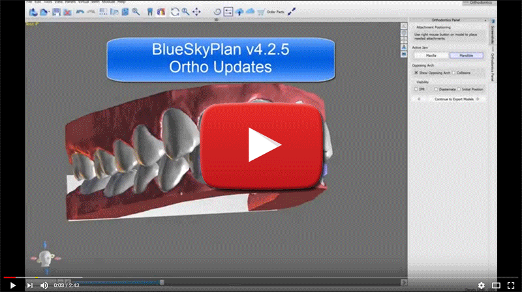Click the top icon in the viewport side strip

coord(404,26)
